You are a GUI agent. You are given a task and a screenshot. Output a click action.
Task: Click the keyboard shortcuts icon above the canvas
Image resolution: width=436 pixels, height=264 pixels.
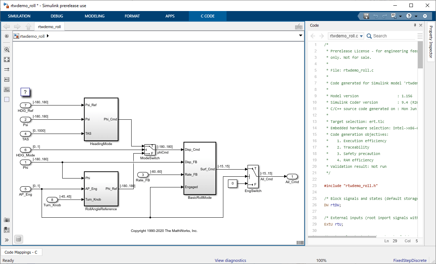pyautogui.click(x=299, y=27)
